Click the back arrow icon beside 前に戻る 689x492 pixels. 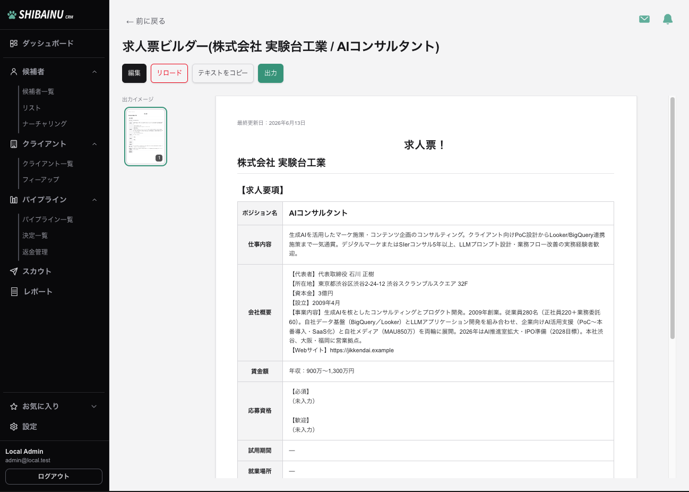click(130, 22)
